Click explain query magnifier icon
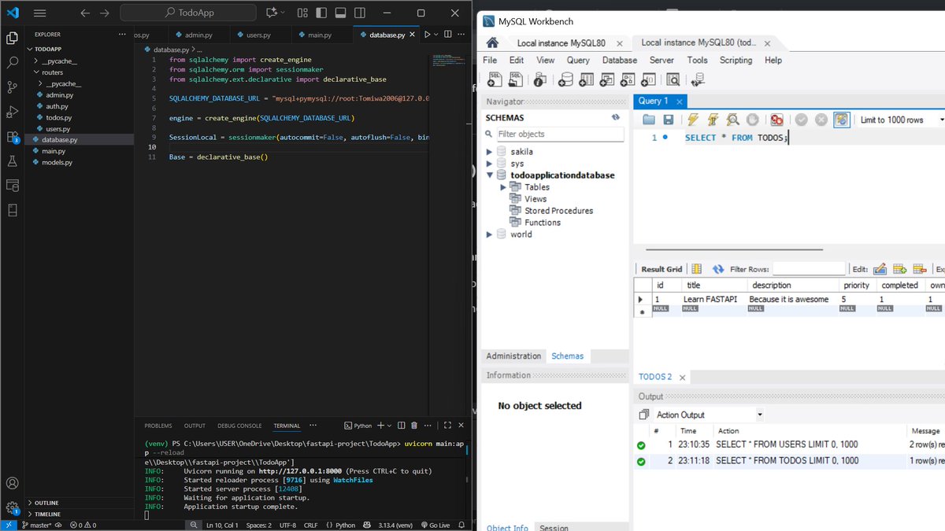 pyautogui.click(x=732, y=120)
